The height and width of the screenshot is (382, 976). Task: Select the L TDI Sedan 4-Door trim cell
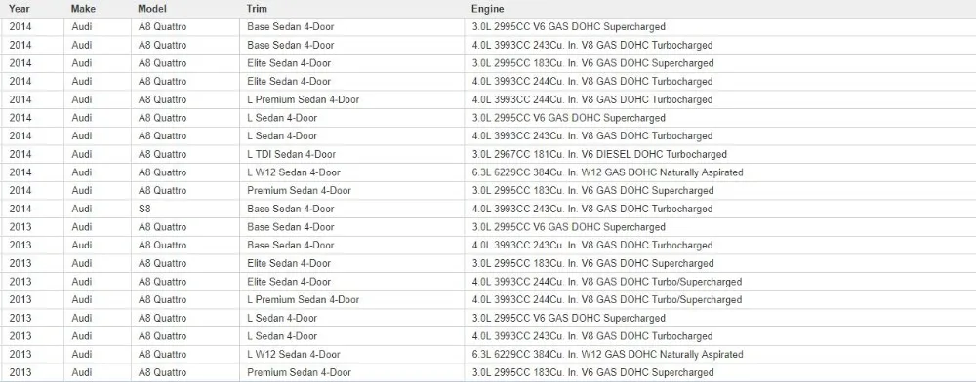click(291, 154)
